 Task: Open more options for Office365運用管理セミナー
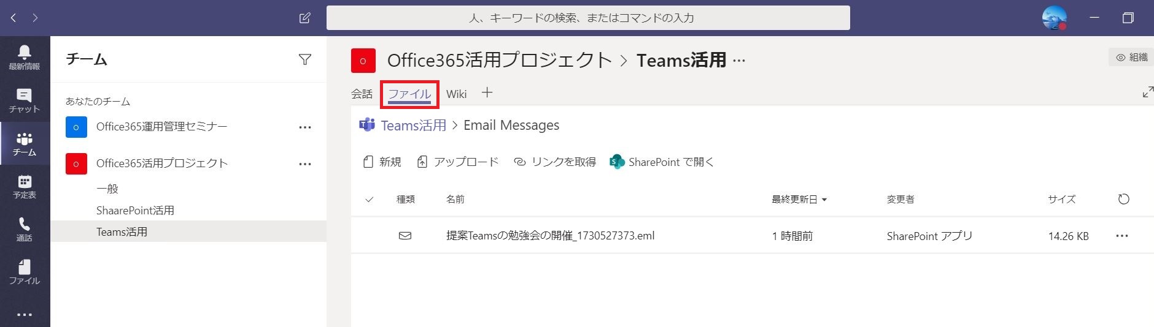point(305,127)
